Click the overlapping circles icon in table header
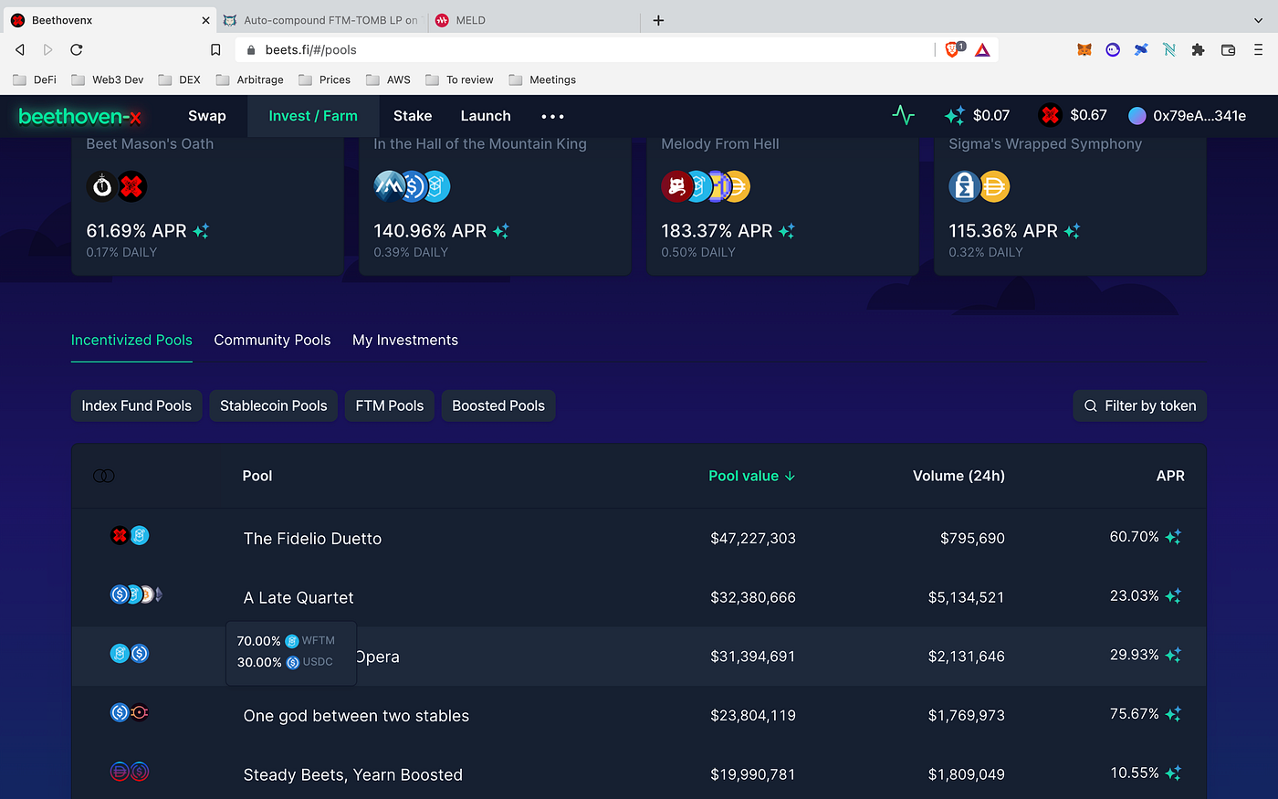Screen dimensions: 1278x799 pos(104,476)
